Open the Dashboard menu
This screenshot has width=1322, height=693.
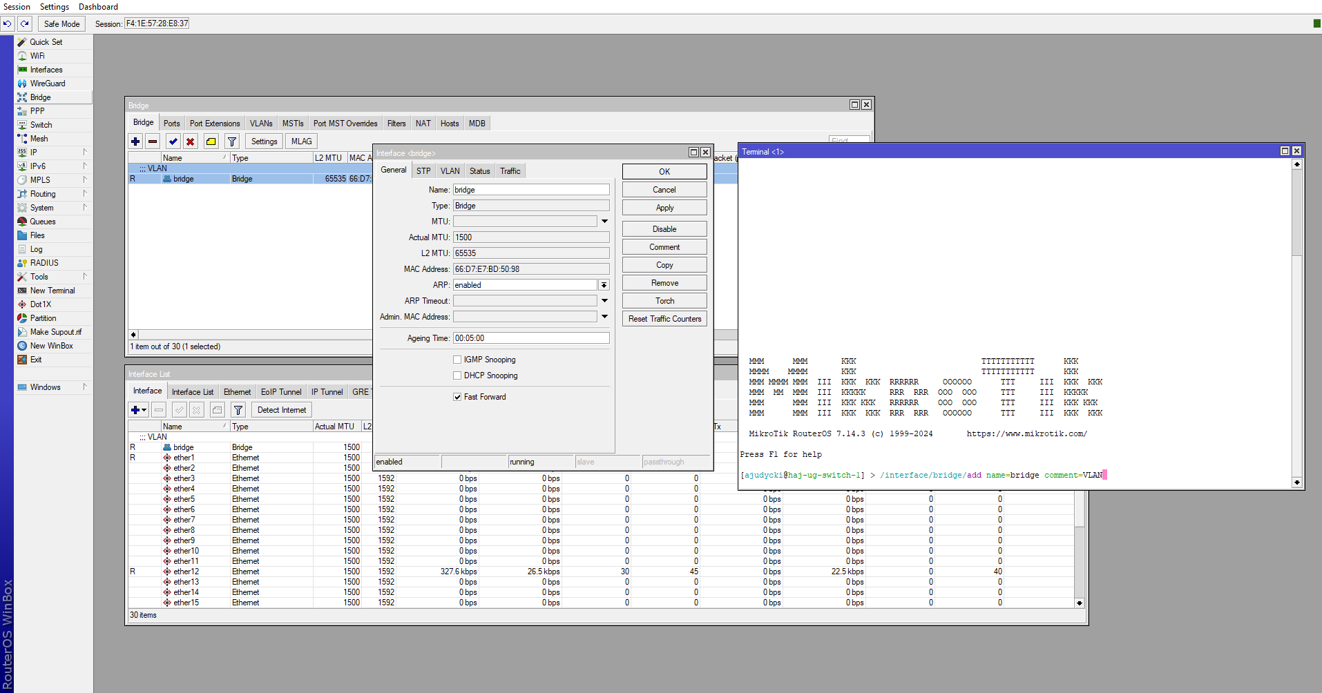[98, 7]
